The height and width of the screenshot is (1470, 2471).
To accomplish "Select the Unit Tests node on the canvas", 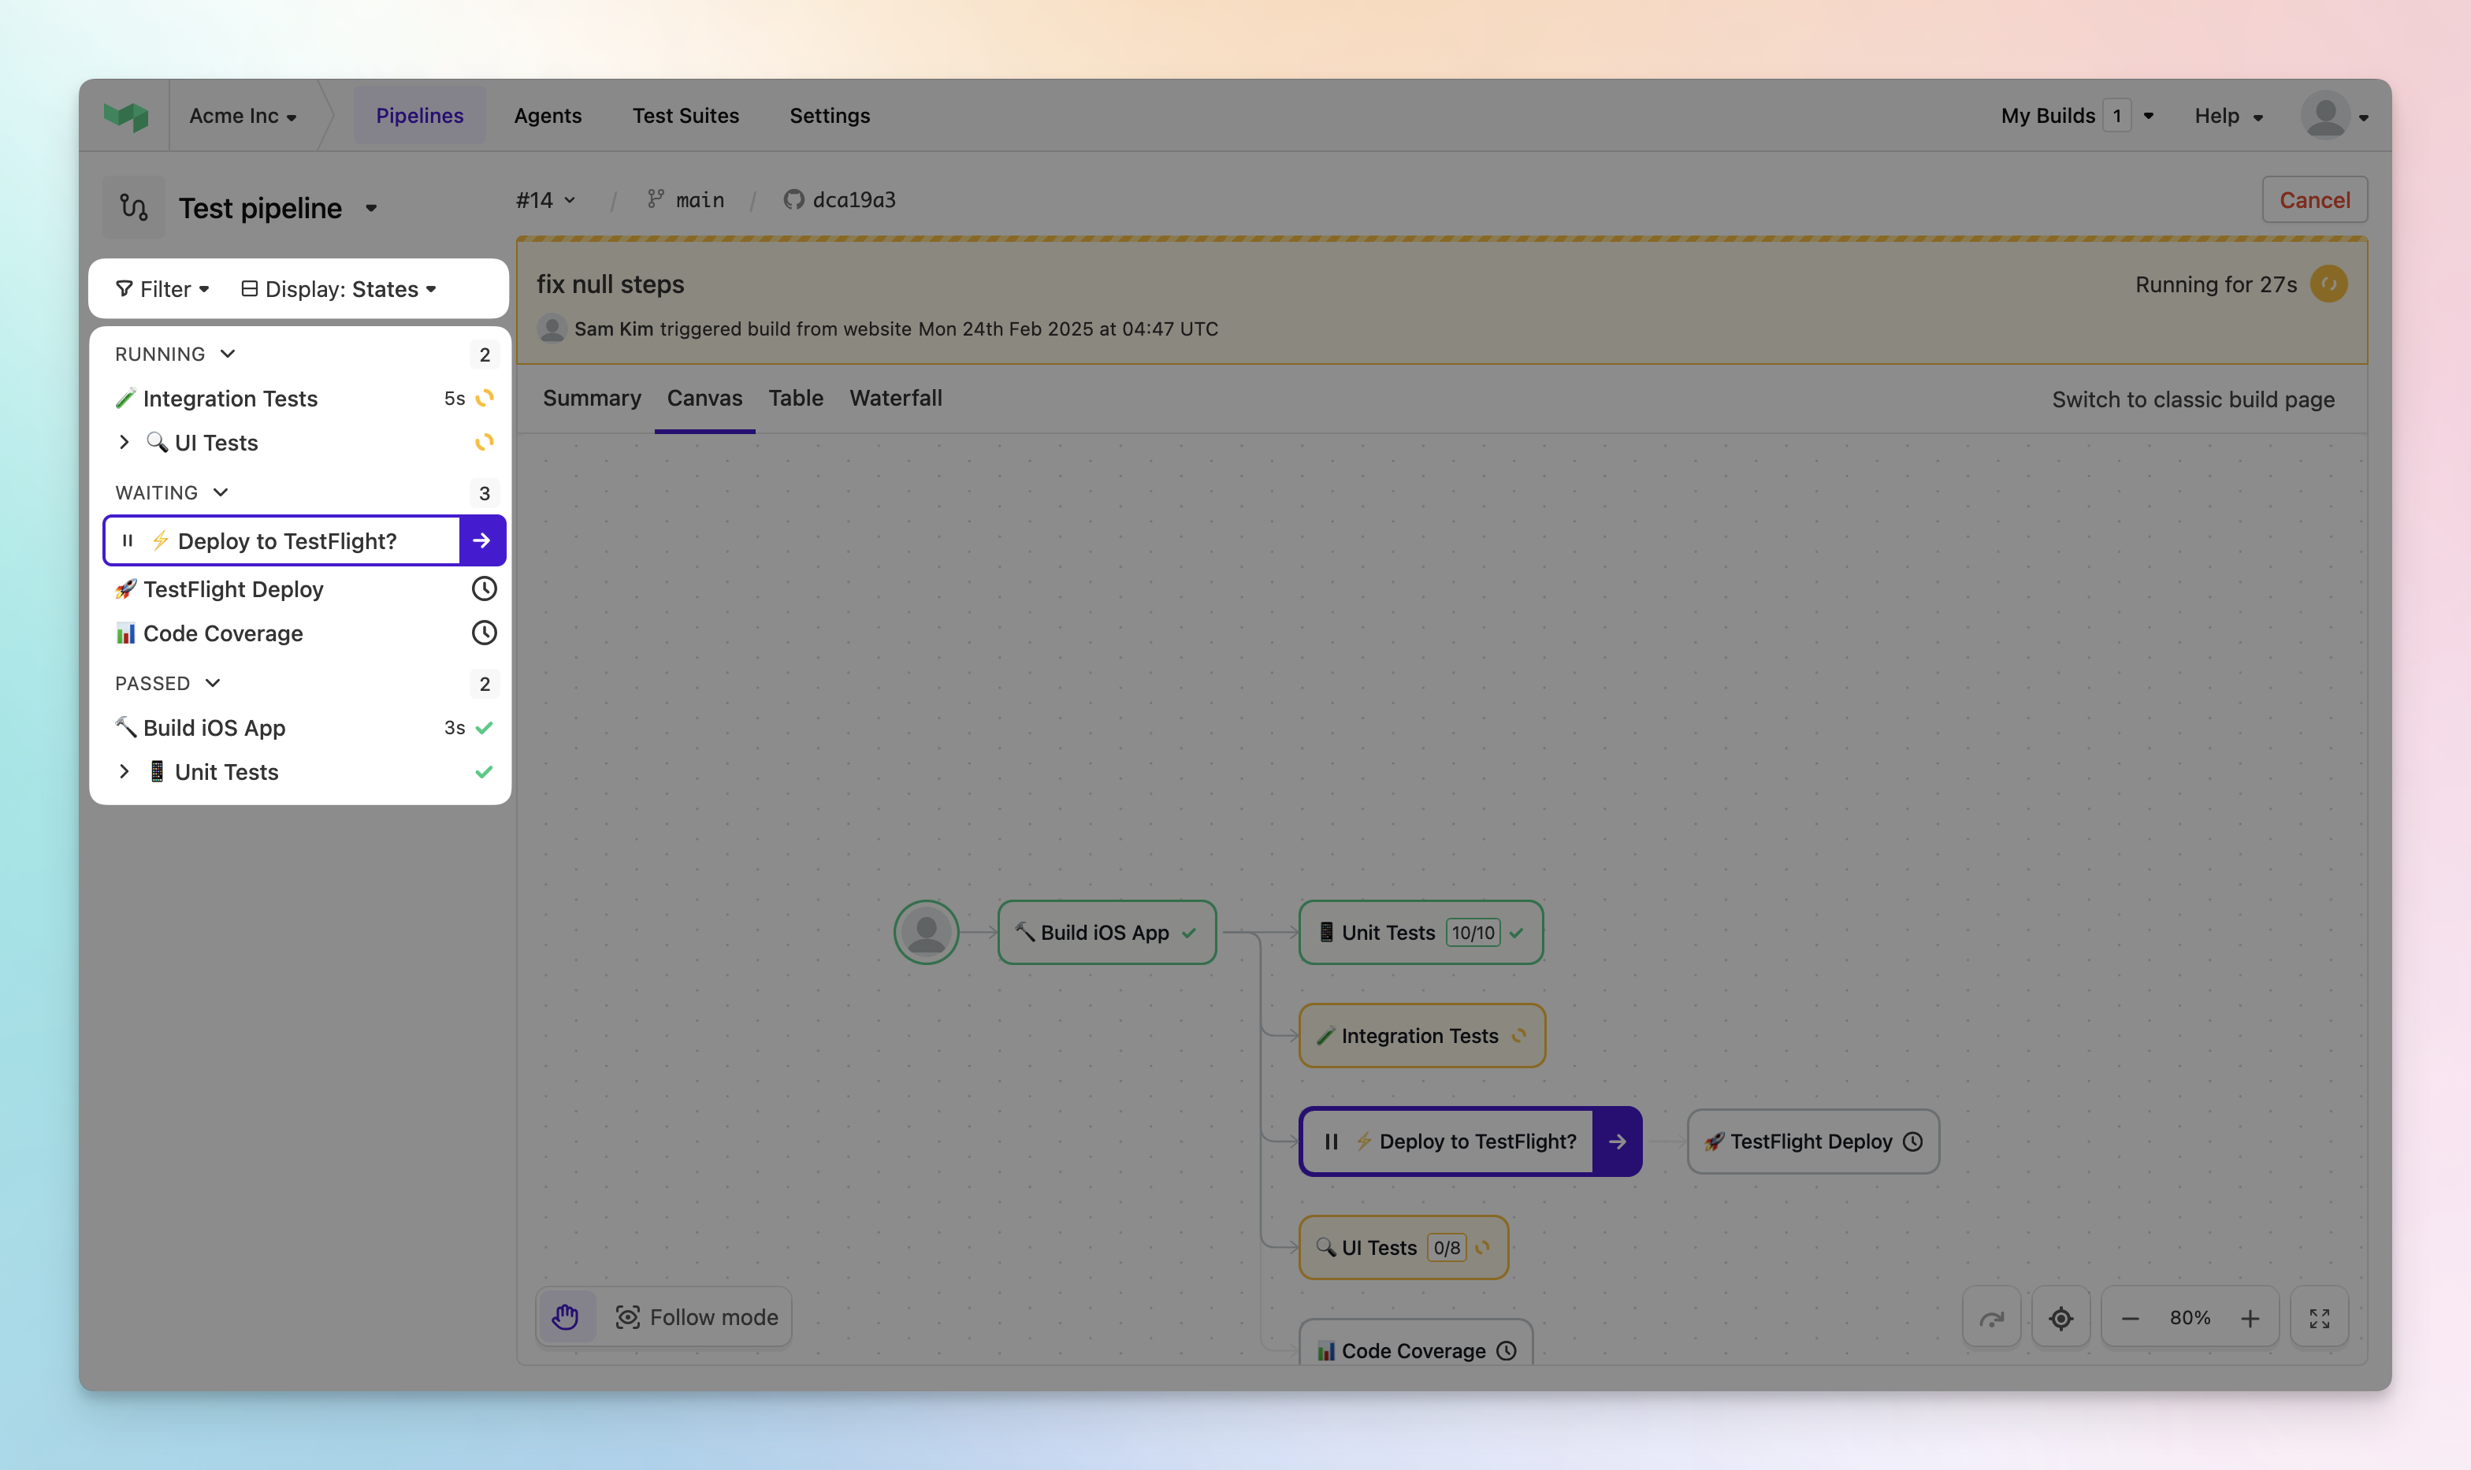I will pos(1419,932).
